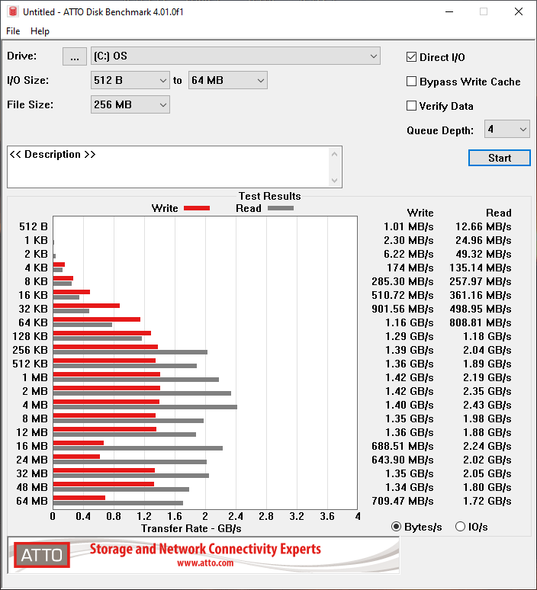This screenshot has height=590, width=537.
Task: Click the '2.43 GB/s' read value
Action: (487, 405)
